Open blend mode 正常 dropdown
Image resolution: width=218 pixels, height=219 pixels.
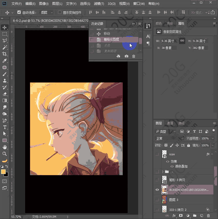[170, 138]
